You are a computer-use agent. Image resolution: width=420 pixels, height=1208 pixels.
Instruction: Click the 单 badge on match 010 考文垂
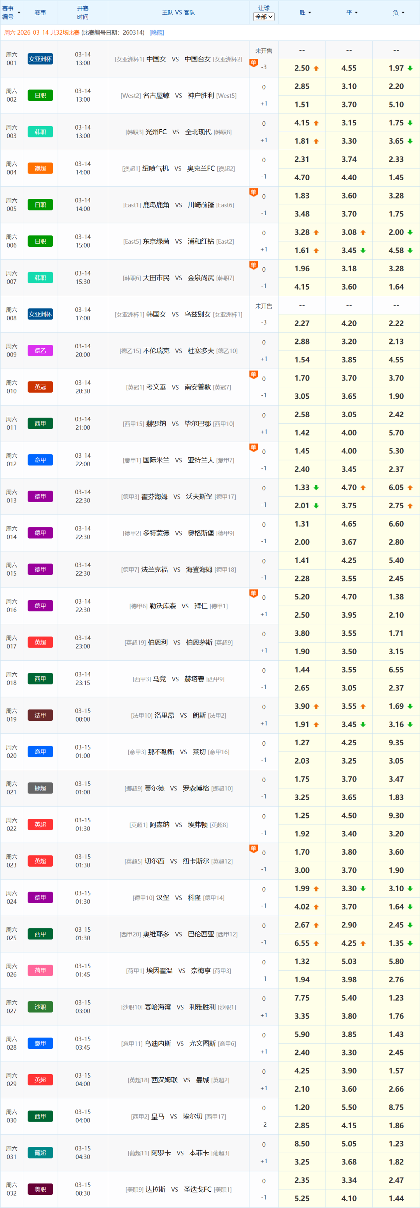[x=253, y=375]
